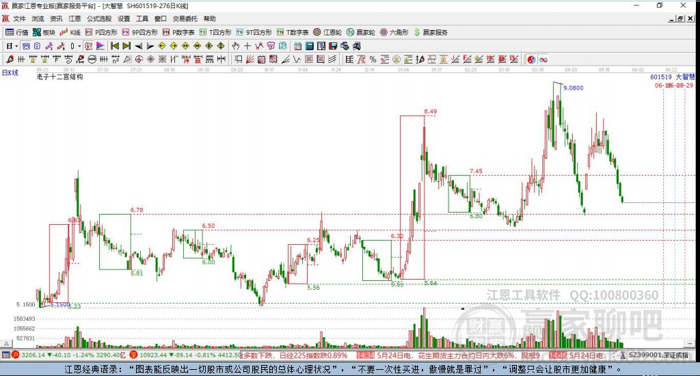Open the 资讯 menu

pos(56,18)
